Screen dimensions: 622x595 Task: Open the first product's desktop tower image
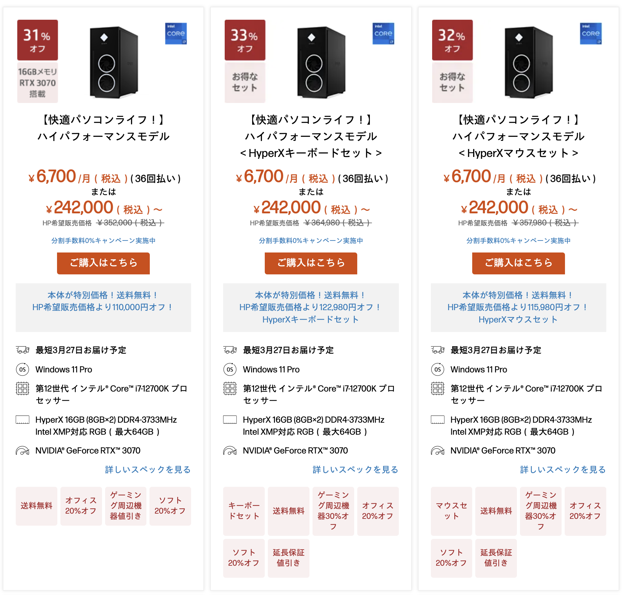(113, 63)
